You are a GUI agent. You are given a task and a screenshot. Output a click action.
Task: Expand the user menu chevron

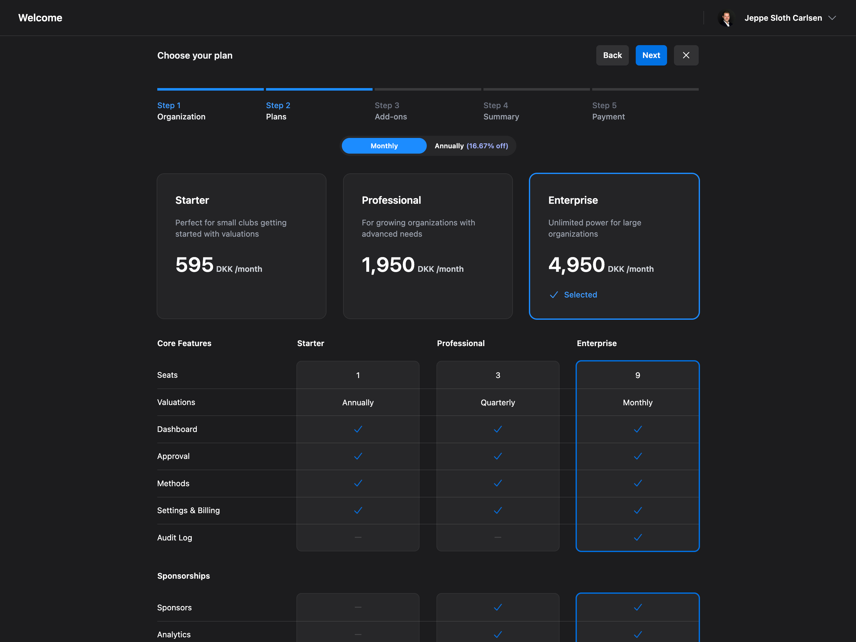click(832, 18)
